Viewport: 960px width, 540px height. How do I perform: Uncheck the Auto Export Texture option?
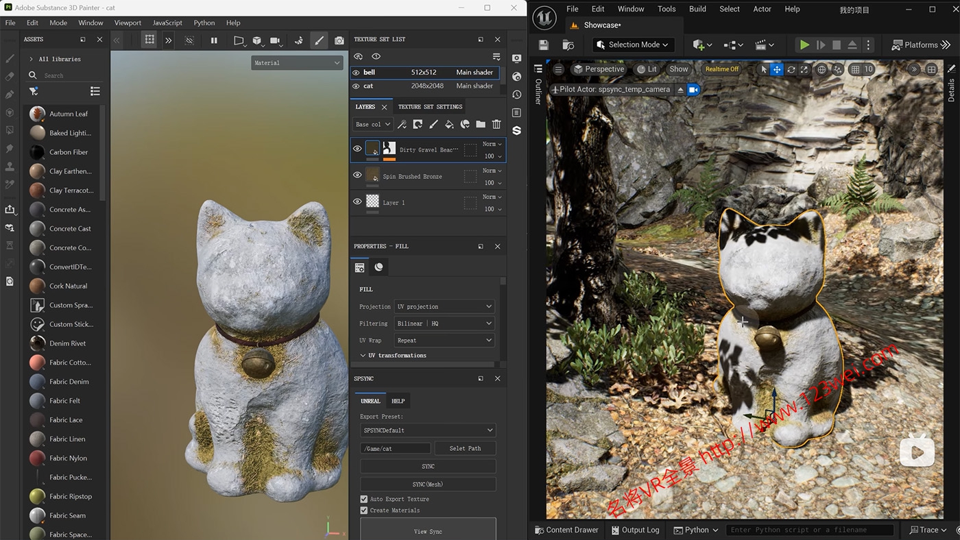[x=363, y=499]
